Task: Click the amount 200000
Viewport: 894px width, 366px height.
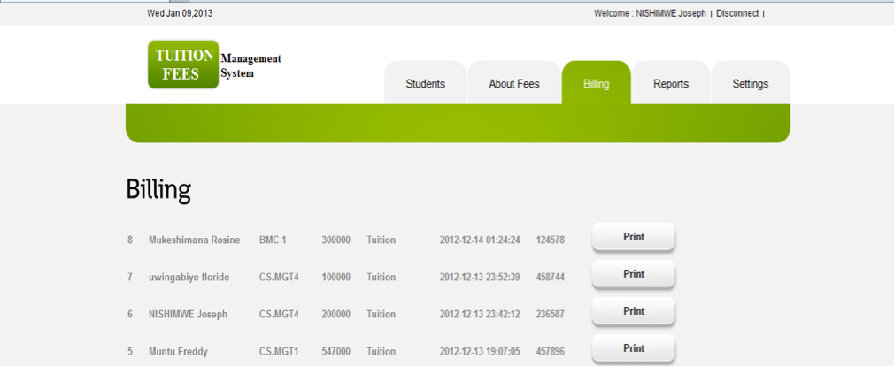Action: click(335, 314)
